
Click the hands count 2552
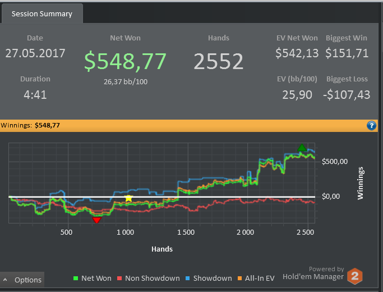[x=219, y=61]
